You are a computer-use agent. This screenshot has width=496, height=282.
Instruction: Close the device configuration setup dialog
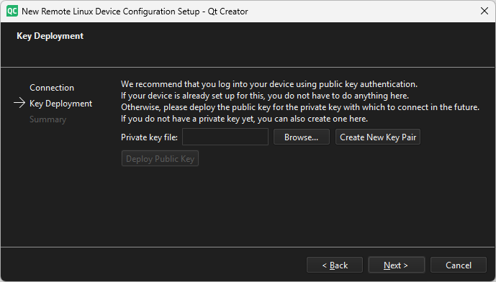pyautogui.click(x=484, y=11)
